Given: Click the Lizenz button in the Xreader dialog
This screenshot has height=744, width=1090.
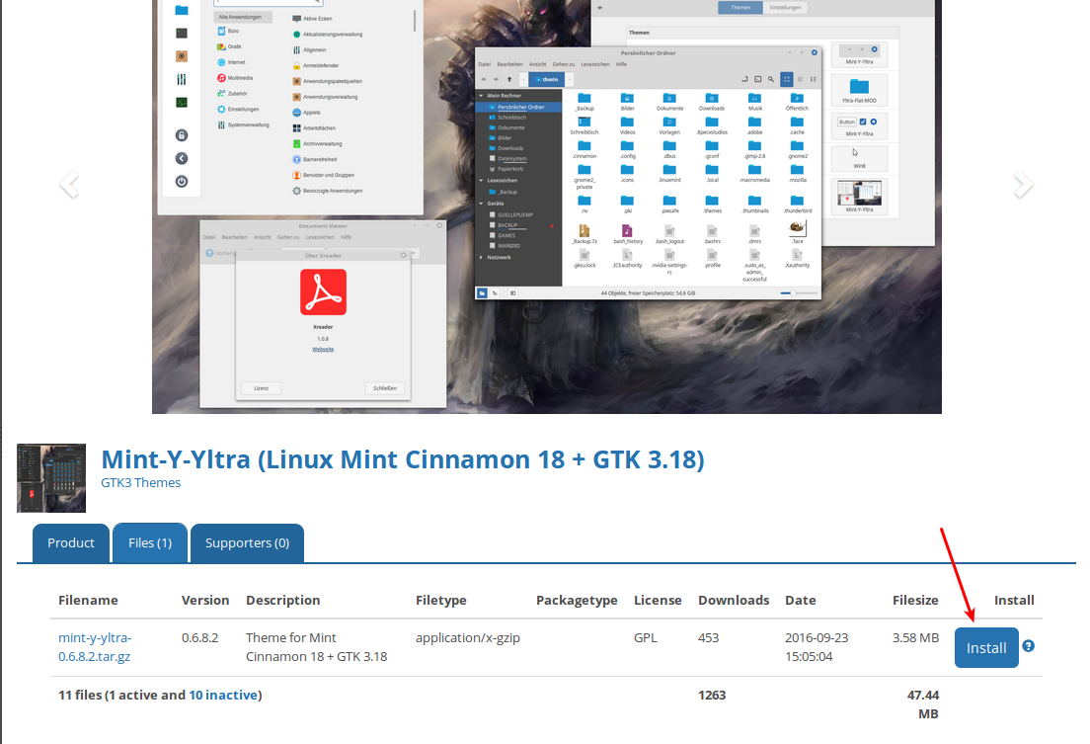Looking at the screenshot, I should (x=262, y=388).
